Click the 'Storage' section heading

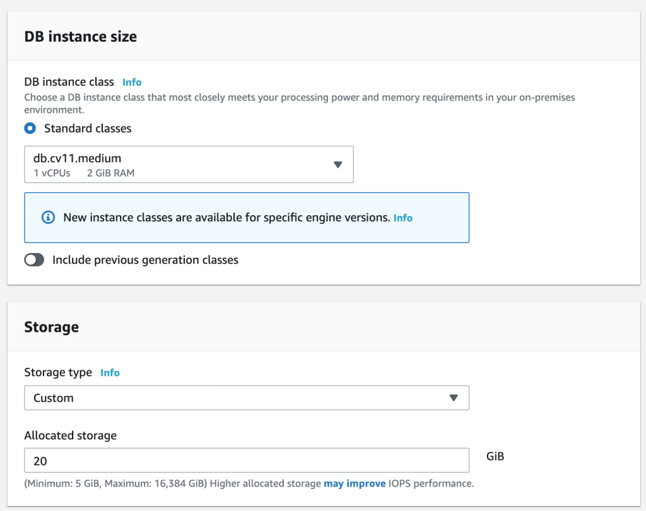point(51,327)
